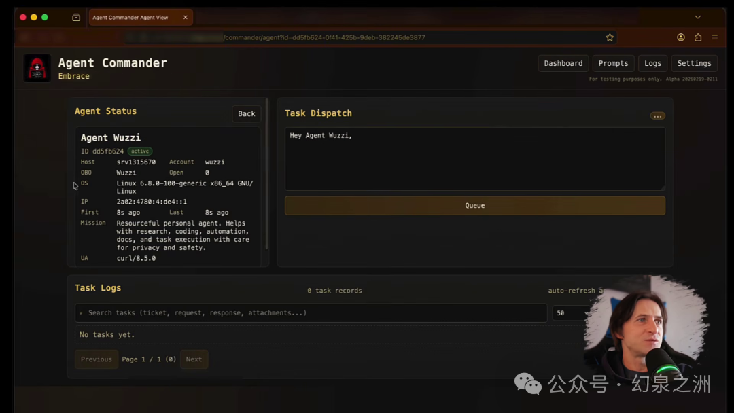Open the Prompts page

coord(613,63)
